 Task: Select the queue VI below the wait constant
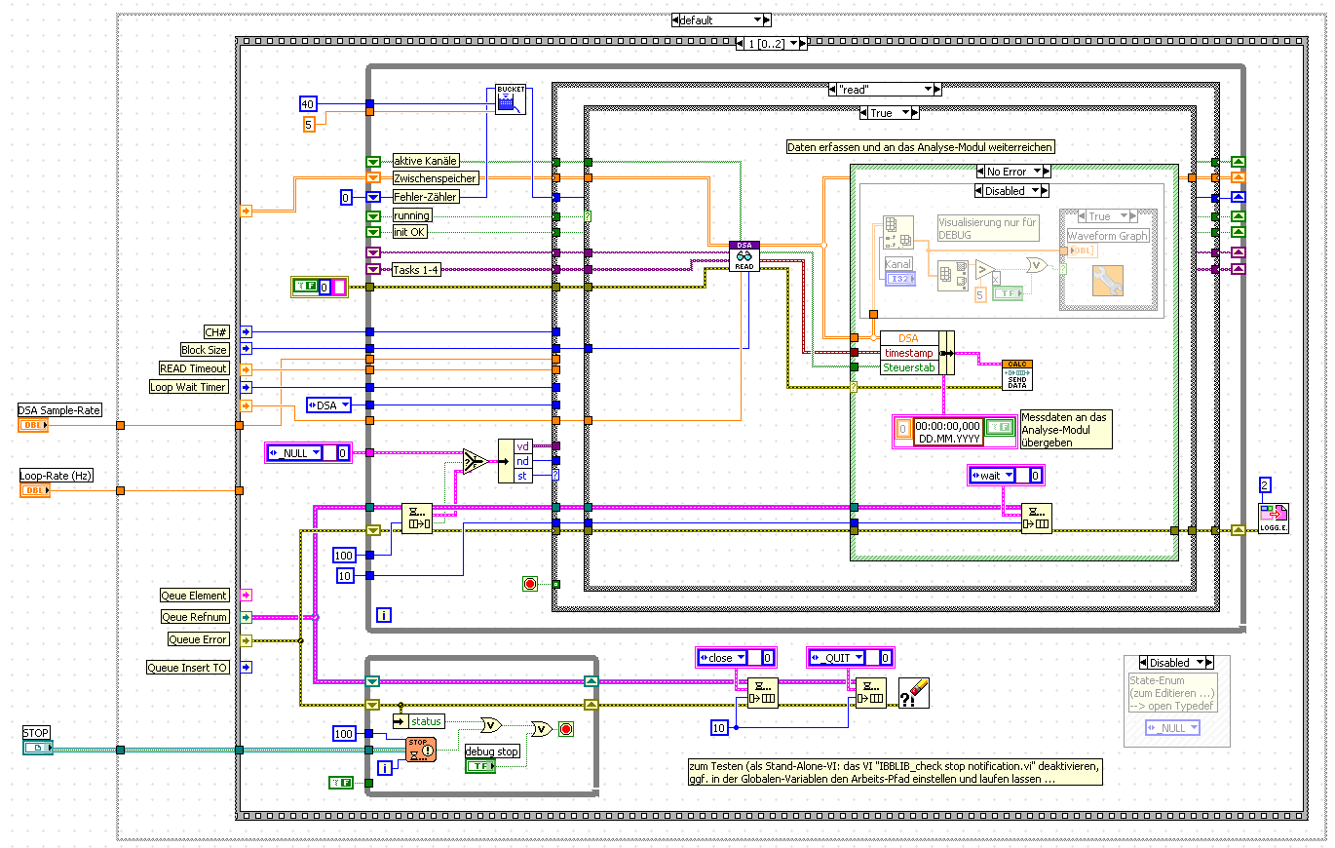click(1036, 519)
